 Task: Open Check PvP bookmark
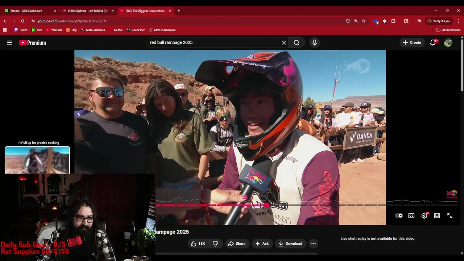coord(136,30)
